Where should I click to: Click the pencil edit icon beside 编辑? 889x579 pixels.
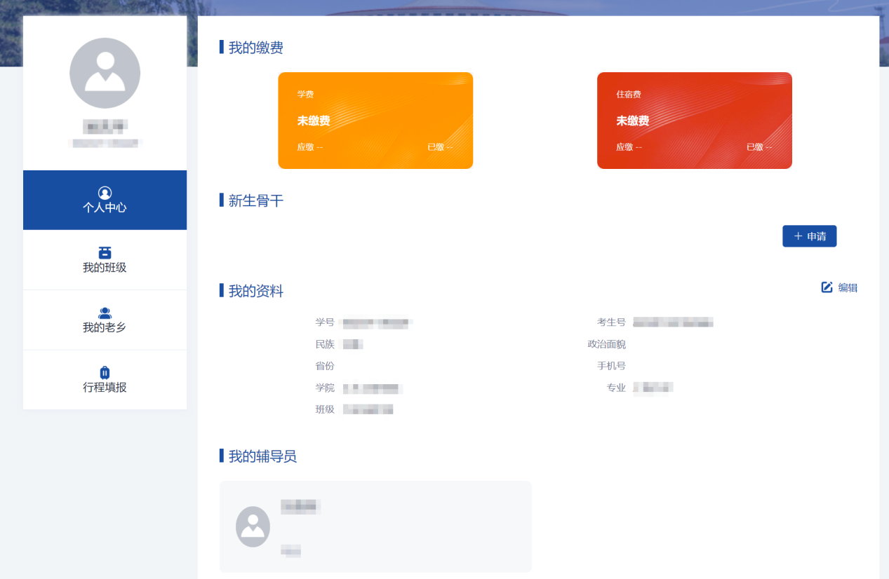pyautogui.click(x=827, y=287)
